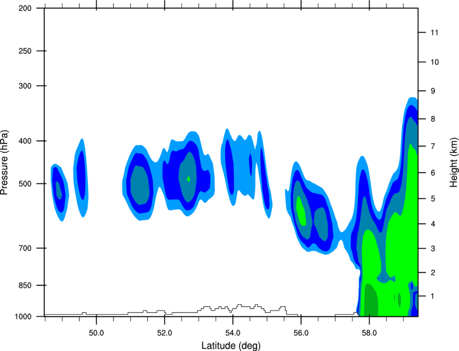Click the 850 pressure tick label
Viewport: 459px width, 351px height.
pos(25,285)
